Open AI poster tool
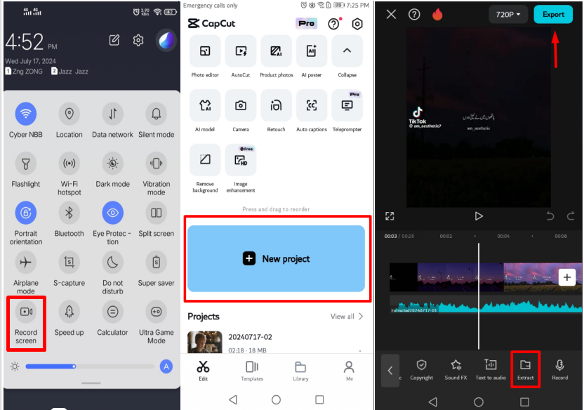 pos(312,51)
